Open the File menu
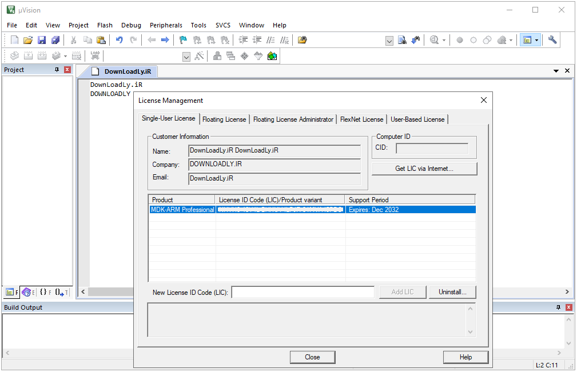Image resolution: width=577 pixels, height=372 pixels. (x=12, y=25)
